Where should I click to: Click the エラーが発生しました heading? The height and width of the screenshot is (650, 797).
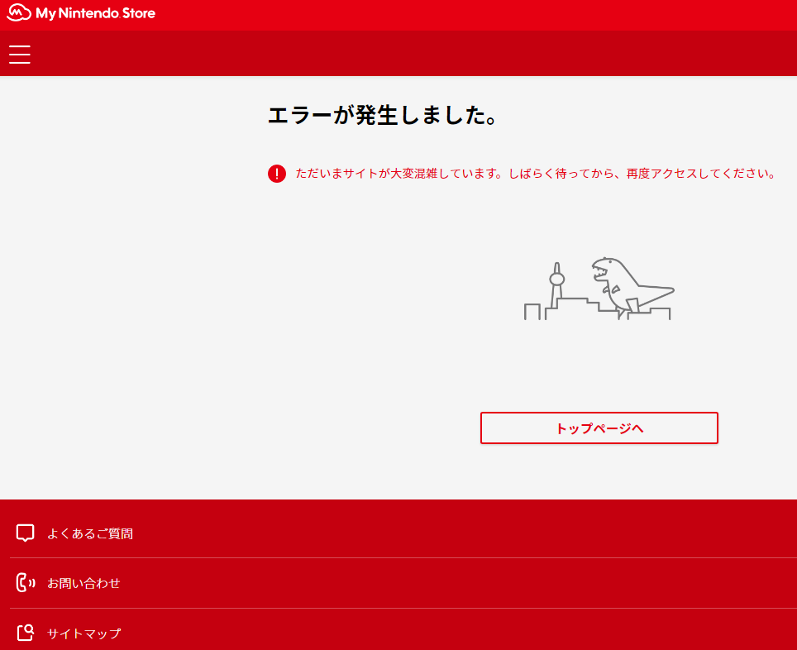click(x=383, y=116)
